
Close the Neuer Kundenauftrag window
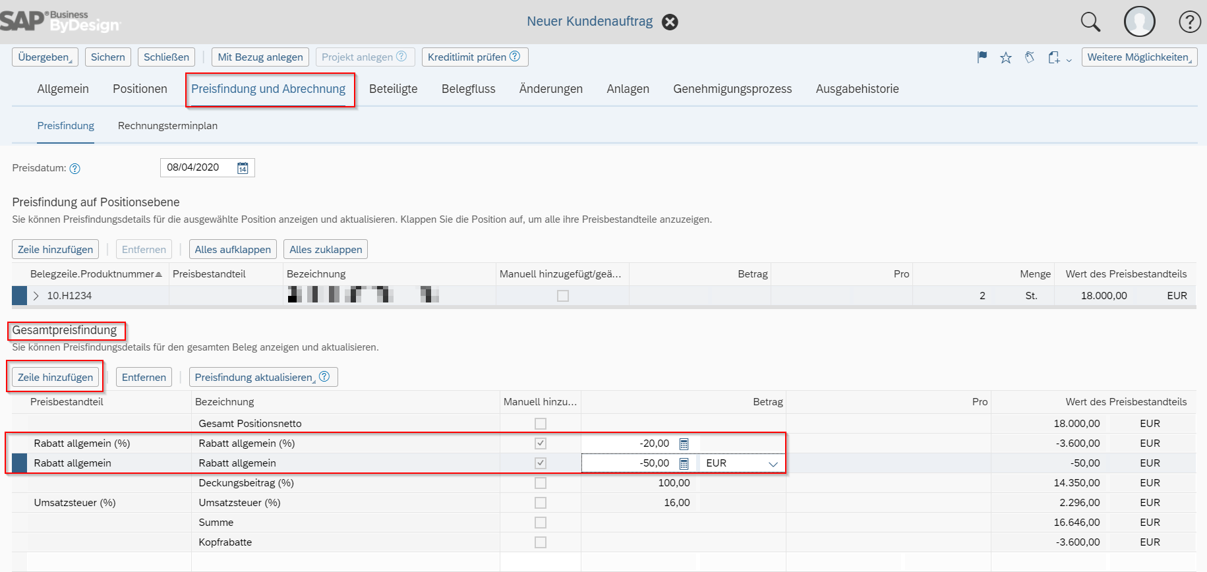click(x=670, y=22)
